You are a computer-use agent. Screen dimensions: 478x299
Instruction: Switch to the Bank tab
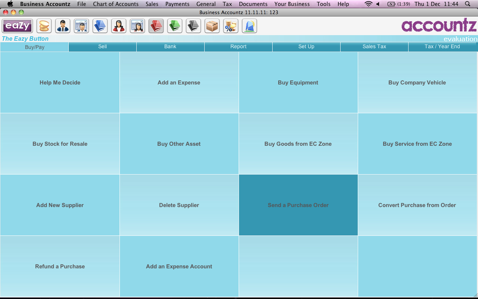170,47
